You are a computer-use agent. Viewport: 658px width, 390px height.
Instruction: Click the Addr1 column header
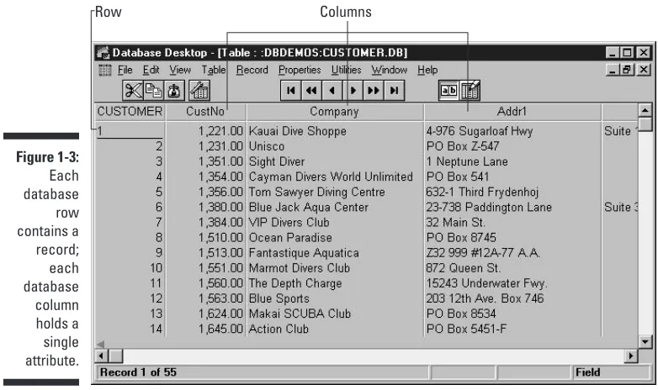point(512,112)
